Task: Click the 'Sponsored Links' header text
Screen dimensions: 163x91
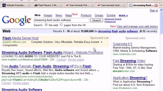Action: click(135, 38)
